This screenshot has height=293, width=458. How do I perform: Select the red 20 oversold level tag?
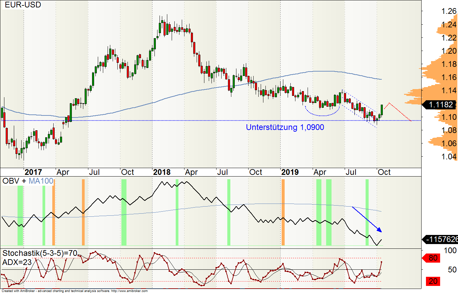[433, 281]
